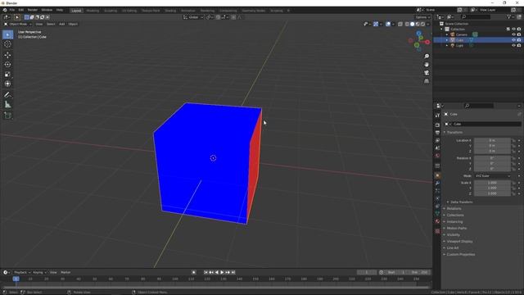This screenshot has height=295, width=524.
Task: Switch perspective/orthographic grid icon
Action: point(427,81)
